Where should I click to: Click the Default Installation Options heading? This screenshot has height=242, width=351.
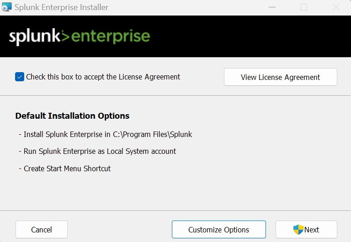pos(72,116)
